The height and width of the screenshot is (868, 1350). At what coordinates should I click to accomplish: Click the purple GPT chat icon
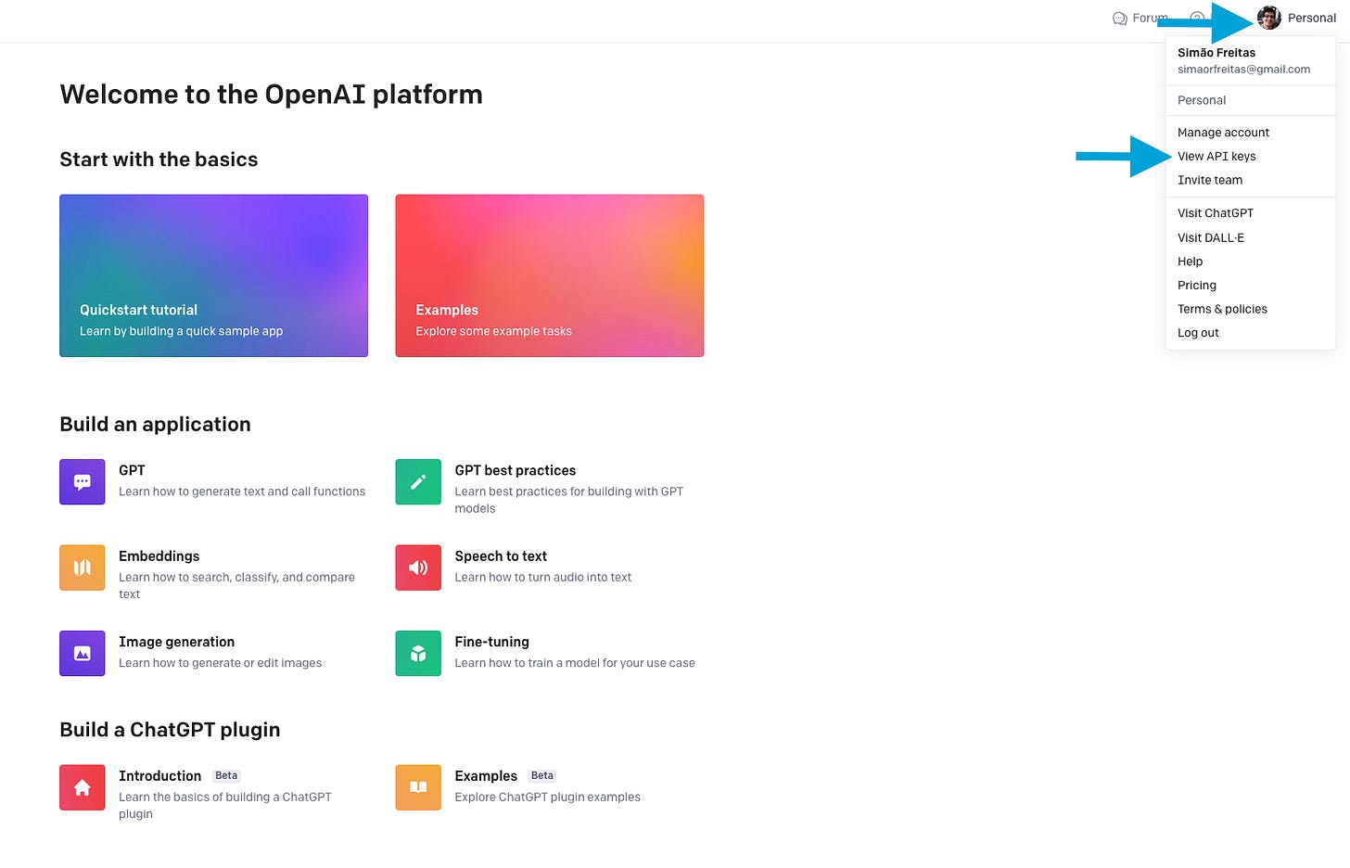[83, 482]
